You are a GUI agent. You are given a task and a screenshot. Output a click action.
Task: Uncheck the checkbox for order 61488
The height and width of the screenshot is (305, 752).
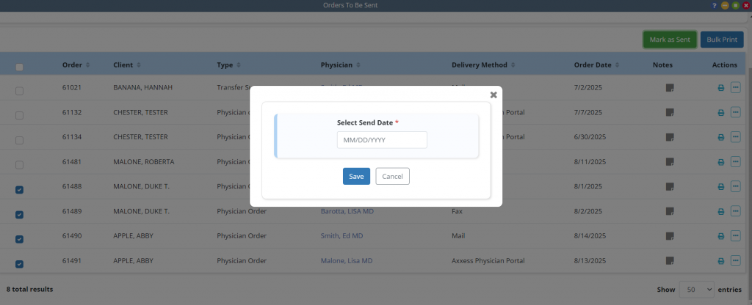point(20,190)
